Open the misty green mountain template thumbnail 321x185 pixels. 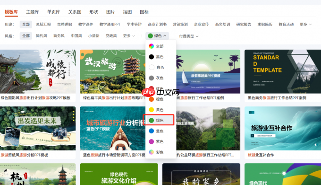[x=208, y=128]
